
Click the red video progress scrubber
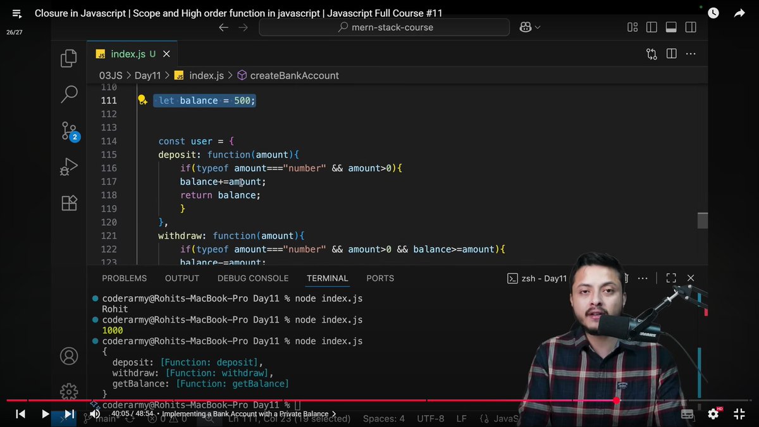pyautogui.click(x=616, y=400)
